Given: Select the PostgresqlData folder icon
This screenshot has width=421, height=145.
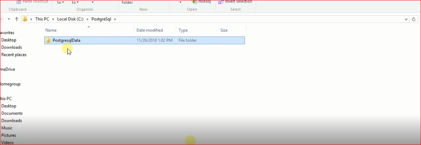Looking at the screenshot, I should coord(48,40).
